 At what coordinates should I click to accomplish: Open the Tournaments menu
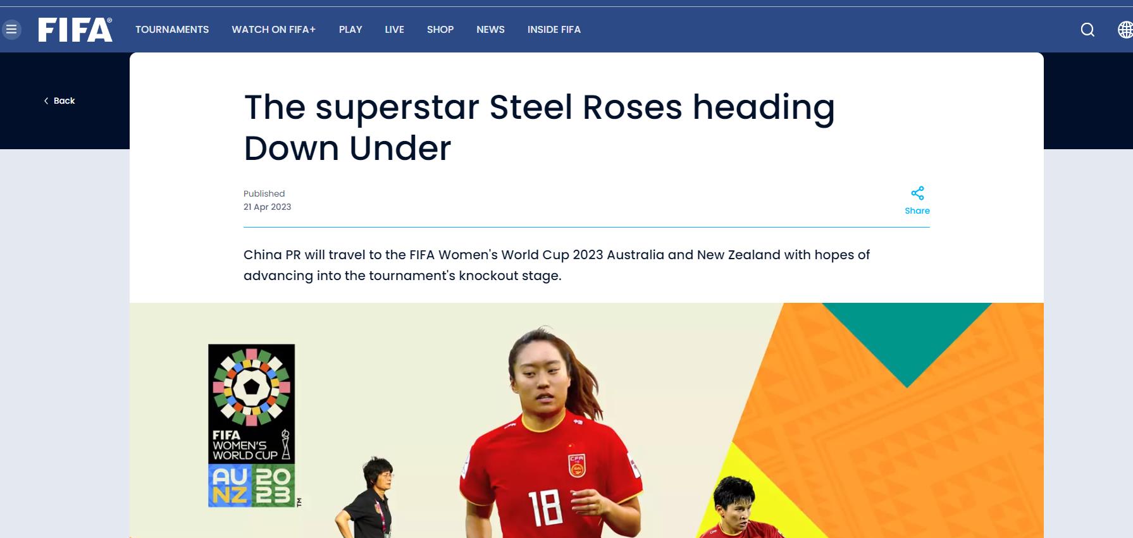click(x=172, y=30)
